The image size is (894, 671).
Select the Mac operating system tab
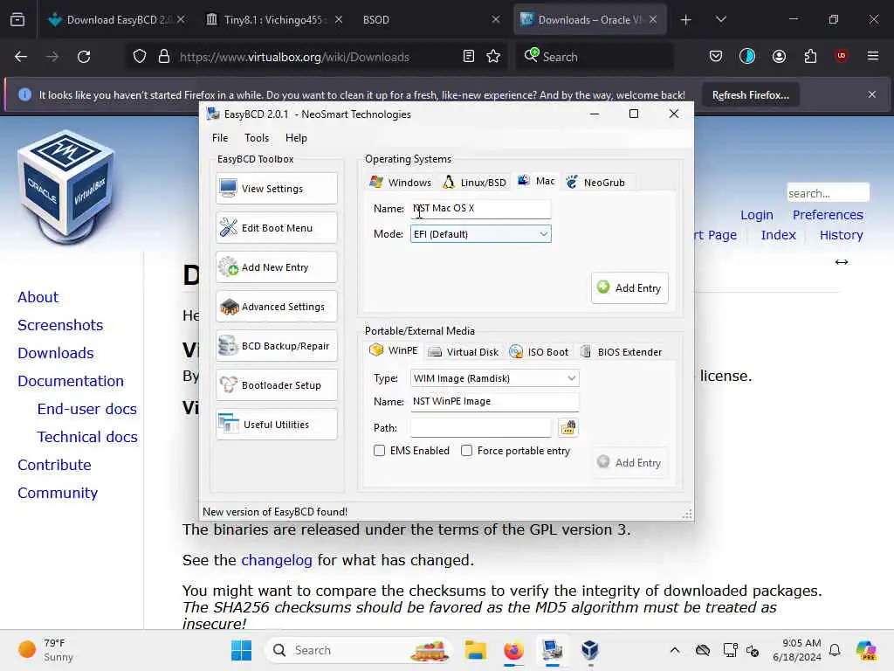[536, 181]
